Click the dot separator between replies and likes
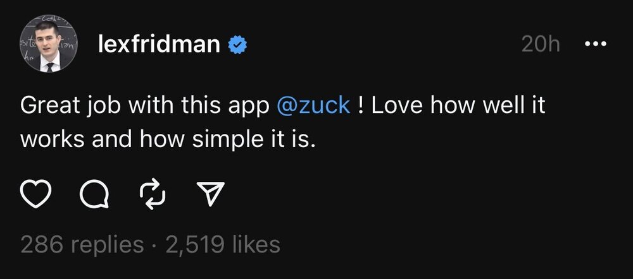Screen dimensions: 633x279 pos(155,244)
